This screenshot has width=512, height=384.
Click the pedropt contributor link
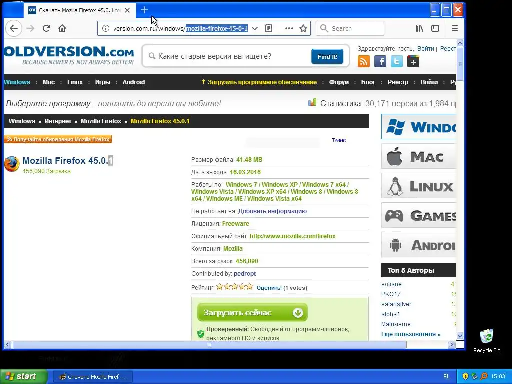[245, 273]
